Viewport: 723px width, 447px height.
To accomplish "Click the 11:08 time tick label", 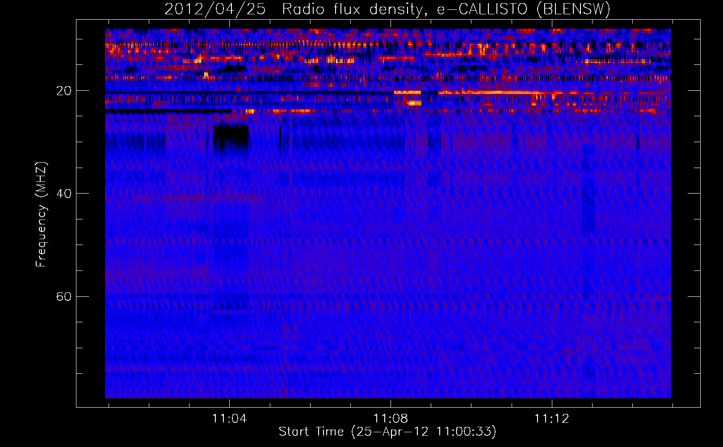I will [x=391, y=418].
